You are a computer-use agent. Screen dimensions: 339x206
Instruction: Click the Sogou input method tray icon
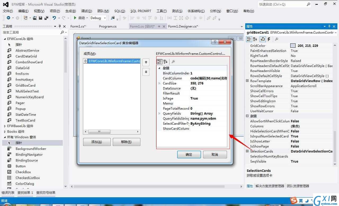click(293, 200)
